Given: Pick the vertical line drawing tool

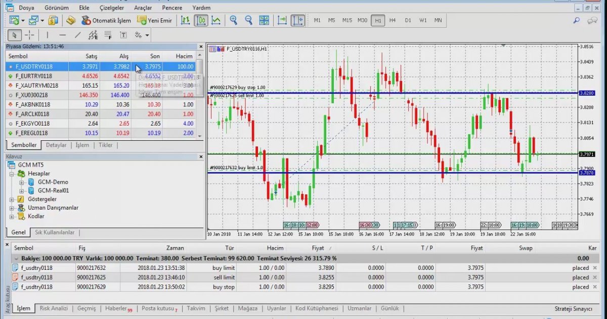Looking at the screenshot, I should (x=48, y=35).
